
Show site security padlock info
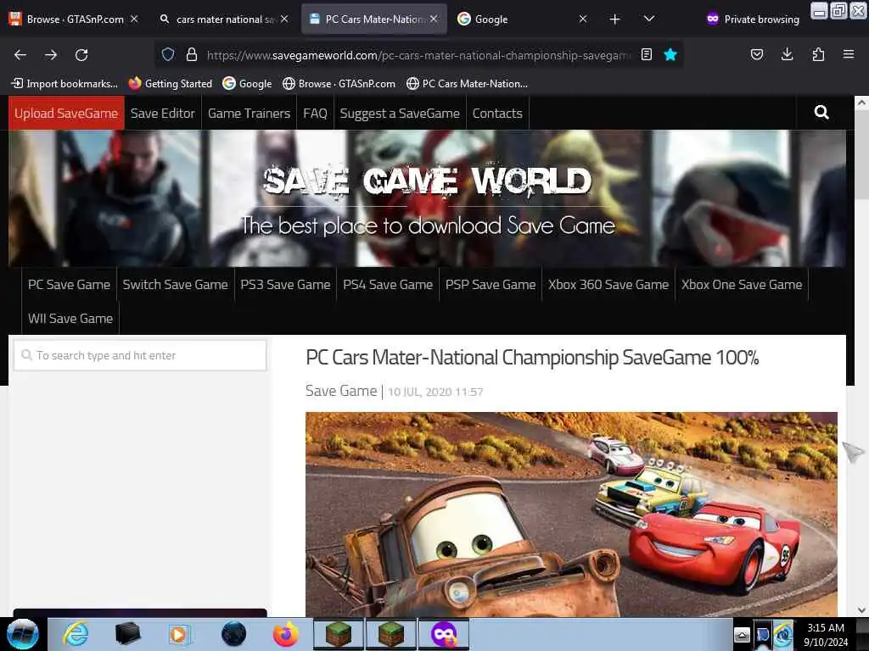(x=192, y=54)
